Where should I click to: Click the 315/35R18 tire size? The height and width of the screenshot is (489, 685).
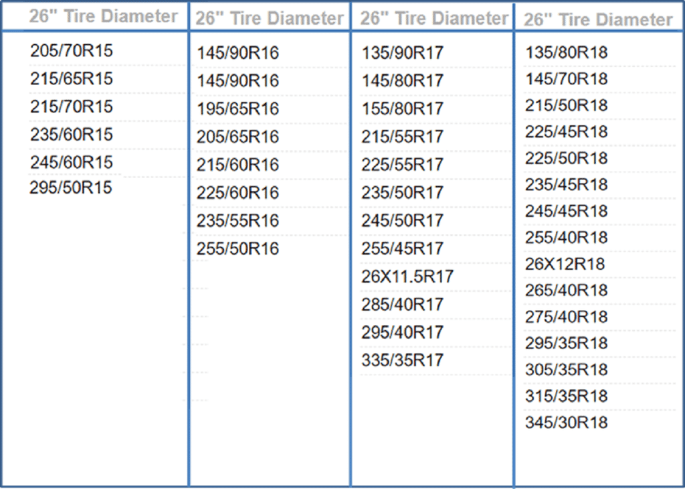pos(567,396)
